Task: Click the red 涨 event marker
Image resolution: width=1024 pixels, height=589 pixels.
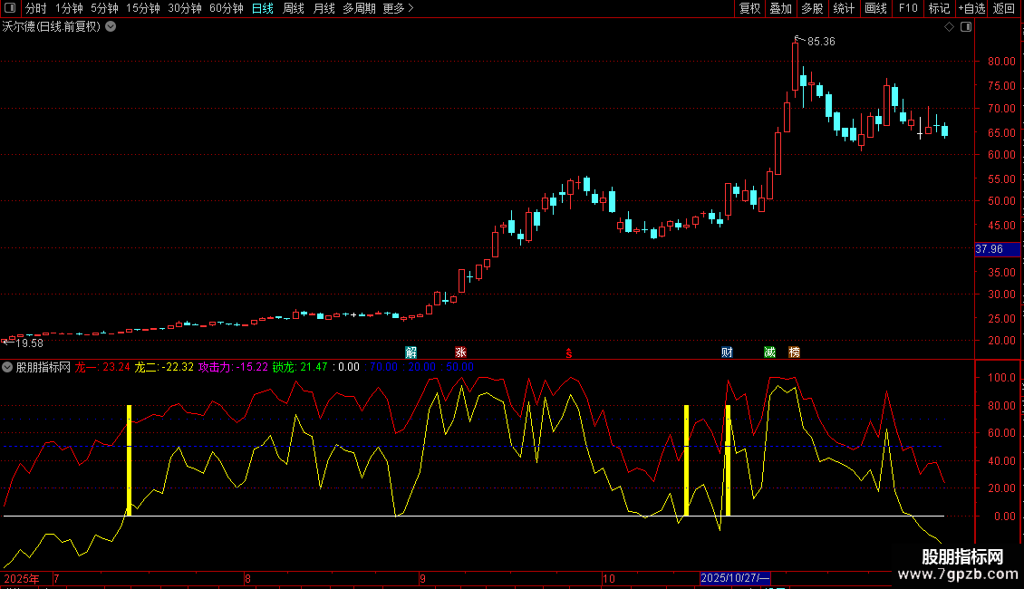Action: click(460, 352)
